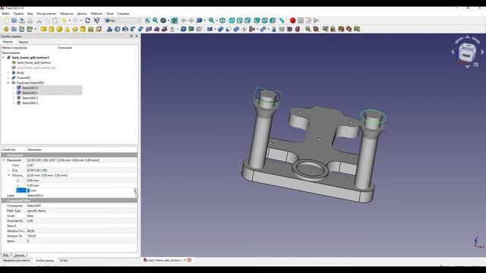
Task: Switch to the Отчет panel tab
Action: (64, 260)
